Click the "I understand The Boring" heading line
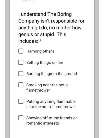This screenshot has width=104, height=138. (x=45, y=14)
